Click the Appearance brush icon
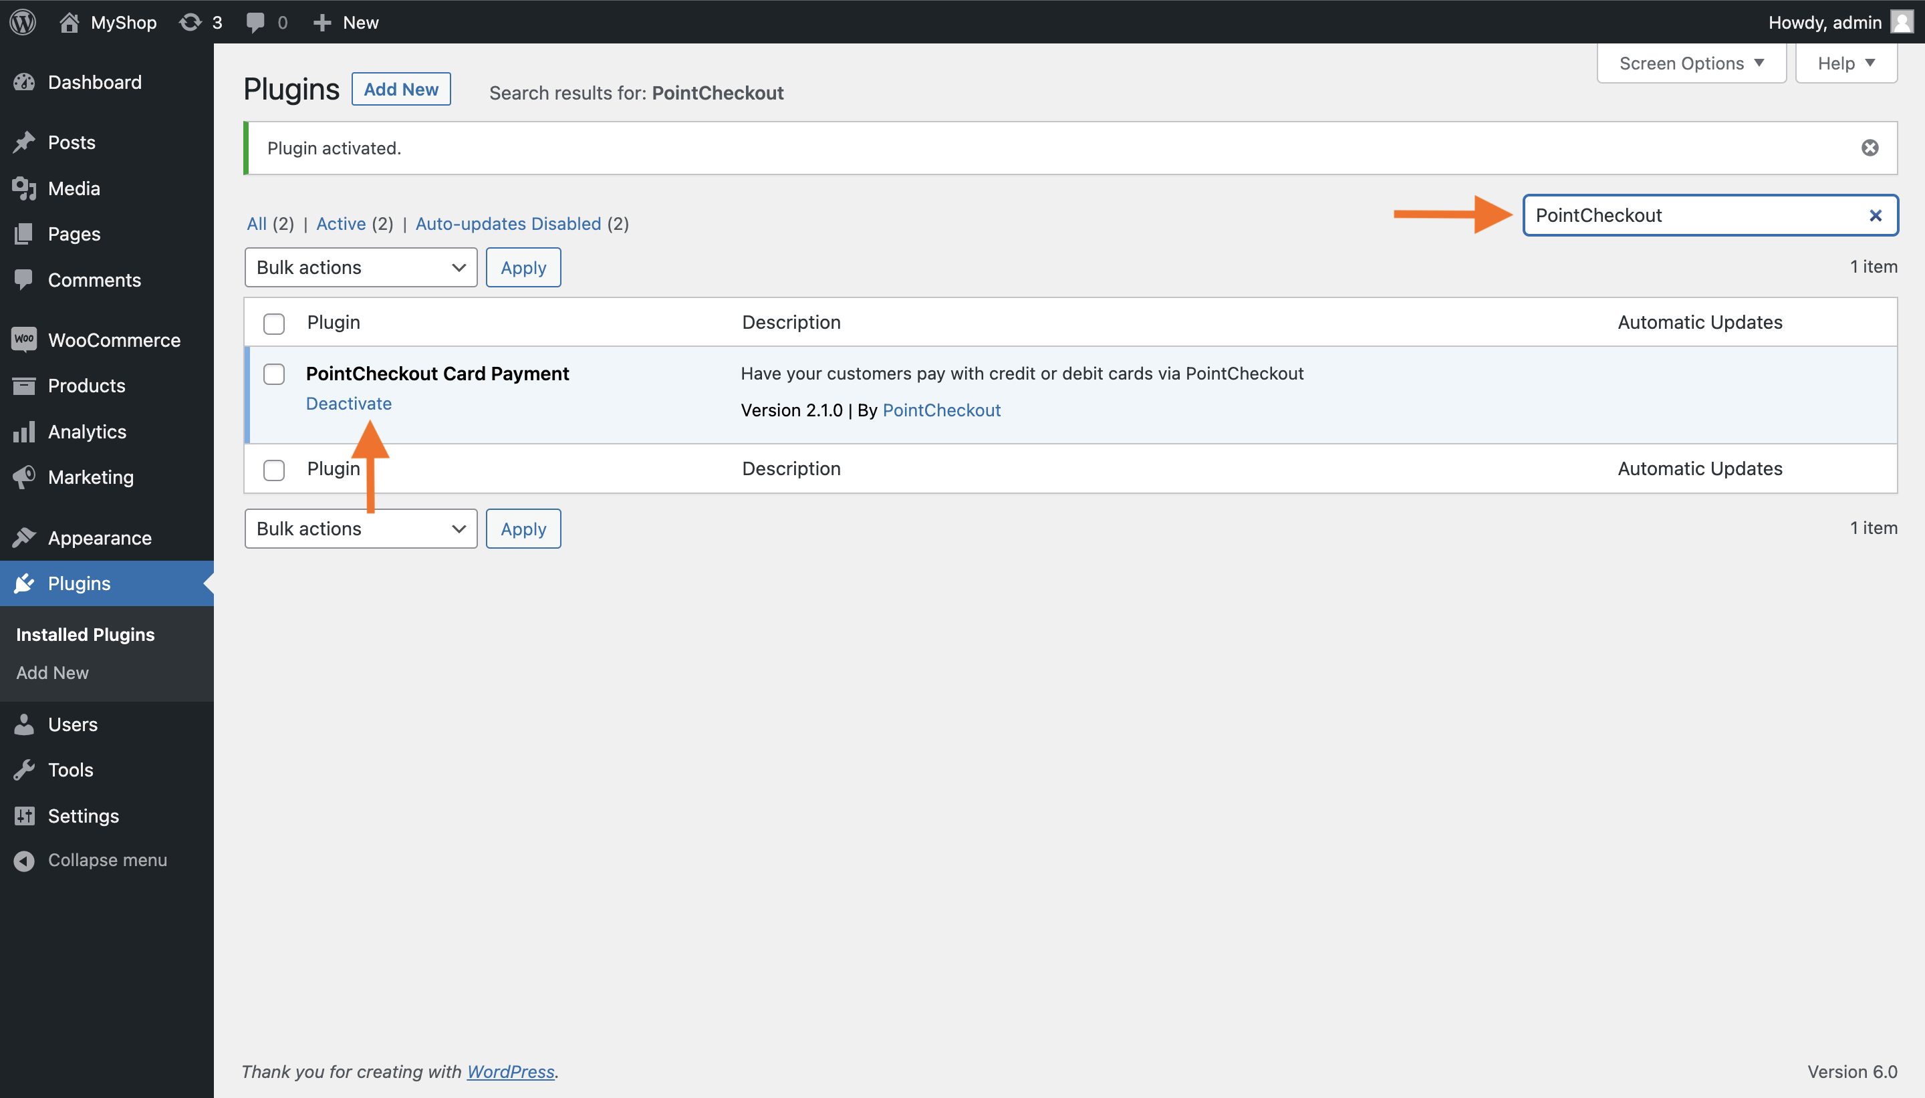 (x=24, y=538)
